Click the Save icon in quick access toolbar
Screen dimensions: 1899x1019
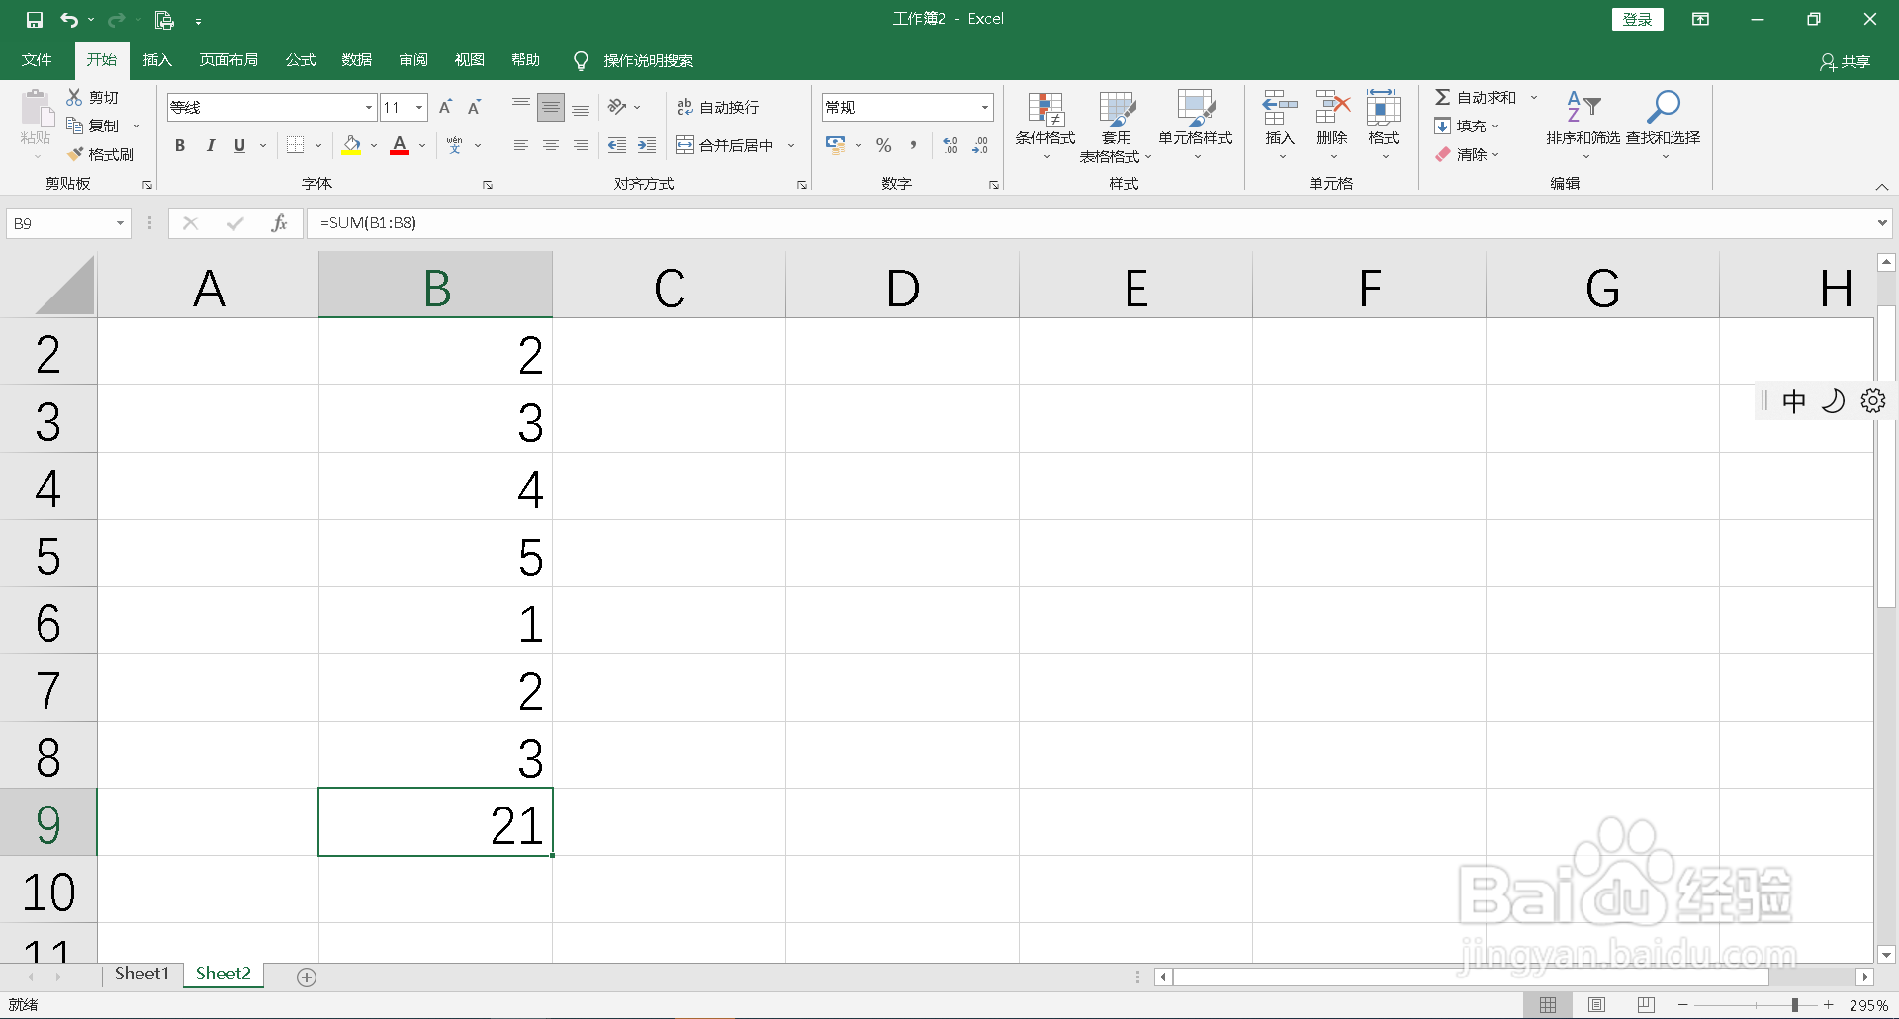[x=35, y=20]
